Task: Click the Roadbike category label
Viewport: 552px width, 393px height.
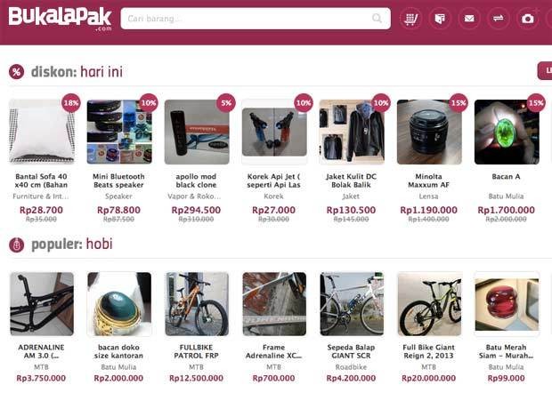Action: point(351,367)
